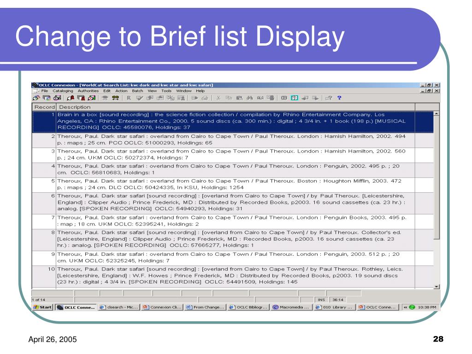Viewport: 472px width, 354px height.
Task: Click the grayed pinned-record toolbar icon
Action: [x=105, y=98]
